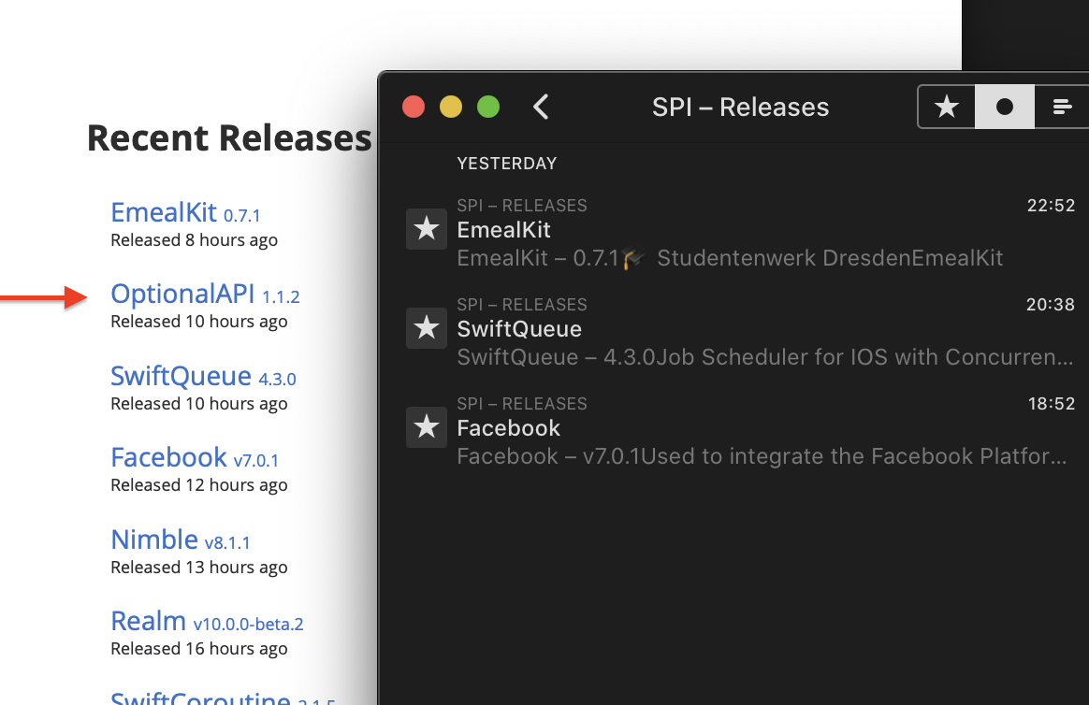Click the 18:52 timestamp of Facebook entry
Viewport: 1089px width, 705px height.
tap(1052, 404)
